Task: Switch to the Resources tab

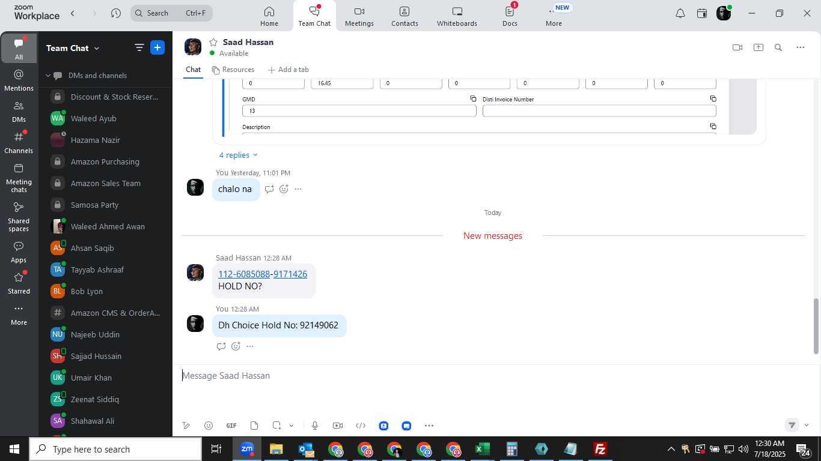Action: coord(233,70)
